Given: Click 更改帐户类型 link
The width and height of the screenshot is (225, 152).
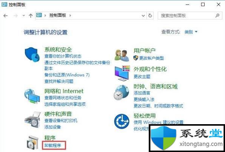Looking at the screenshot, I should tap(151, 58).
